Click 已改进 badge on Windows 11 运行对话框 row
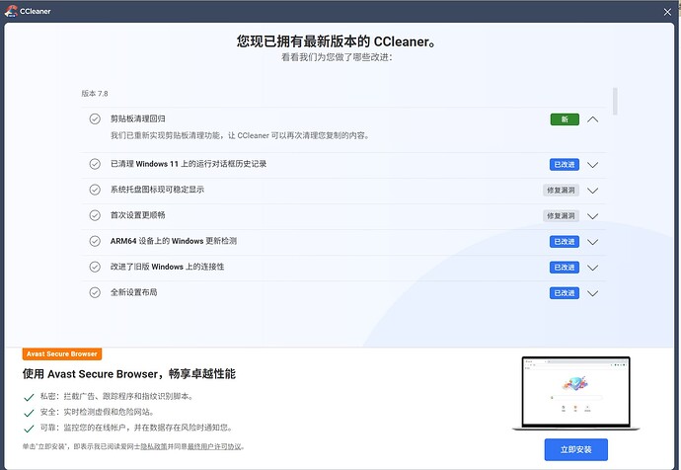Screen dimensions: 681x470 565,165
